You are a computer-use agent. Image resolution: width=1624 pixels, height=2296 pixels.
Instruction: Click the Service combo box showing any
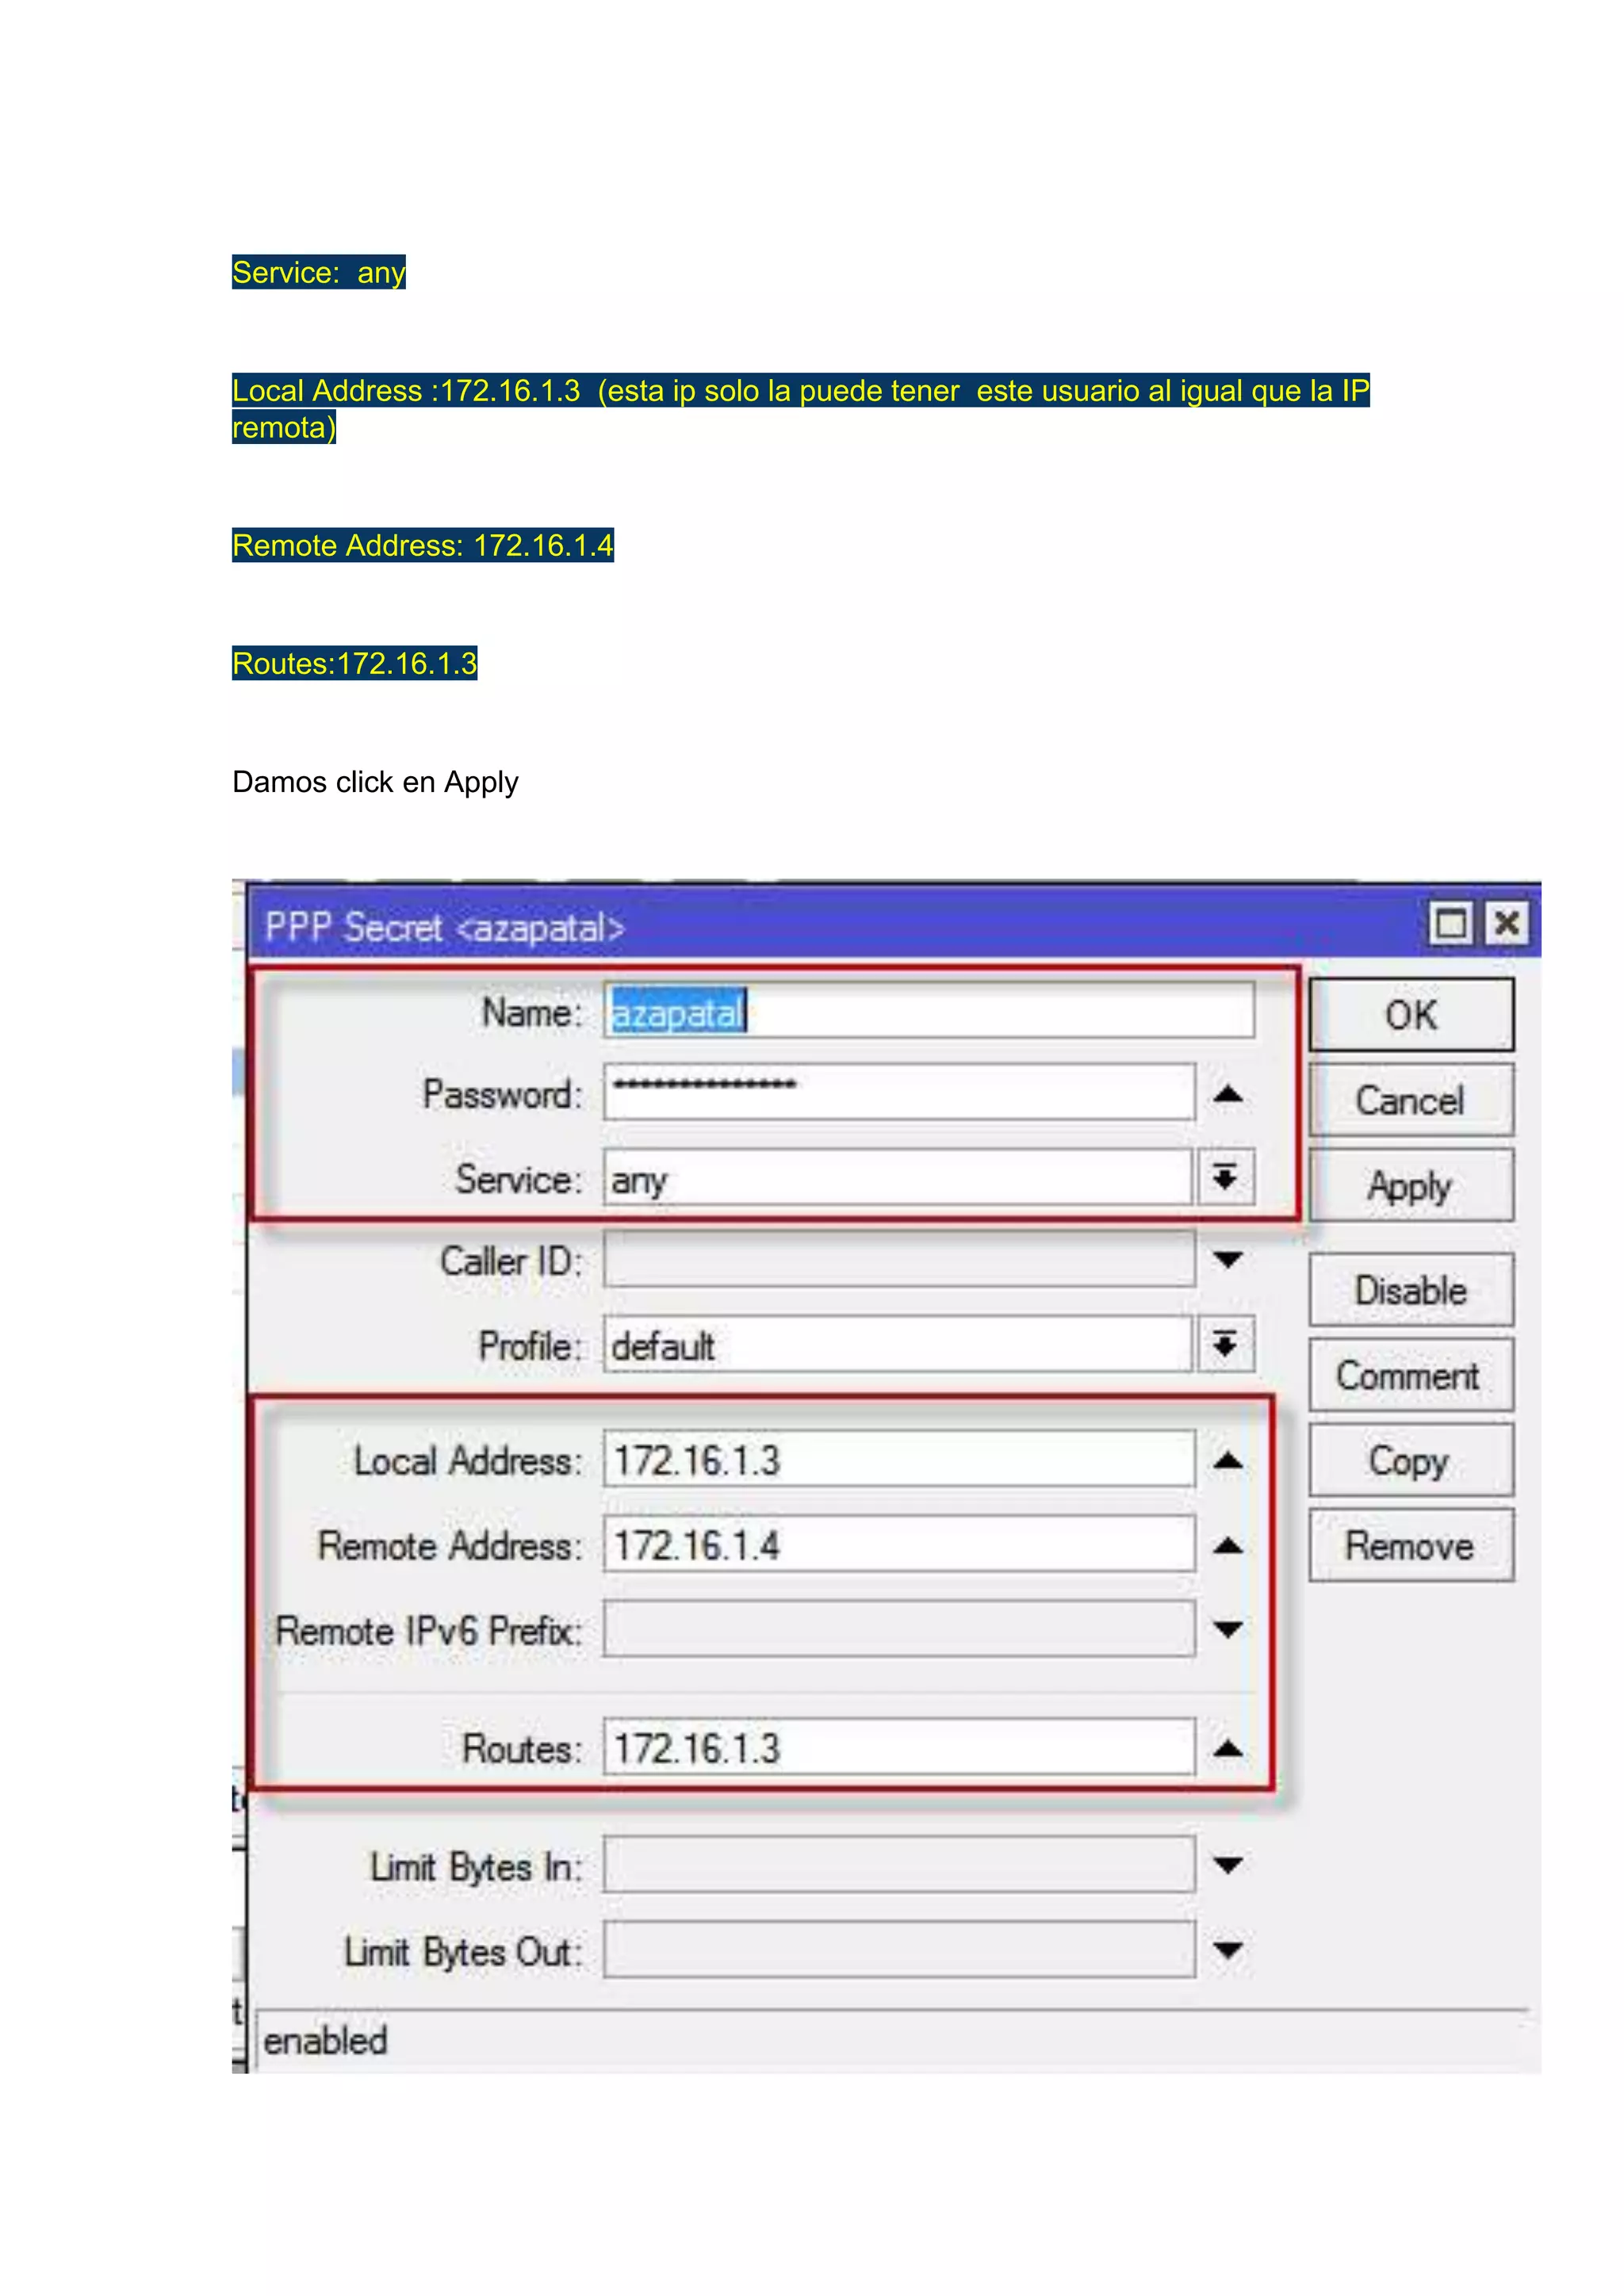click(897, 1178)
